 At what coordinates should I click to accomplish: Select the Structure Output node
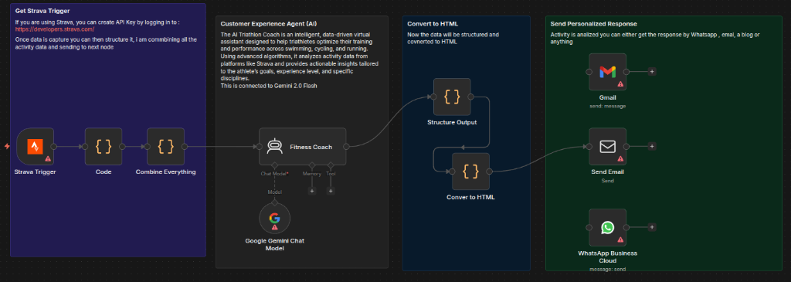[452, 97]
